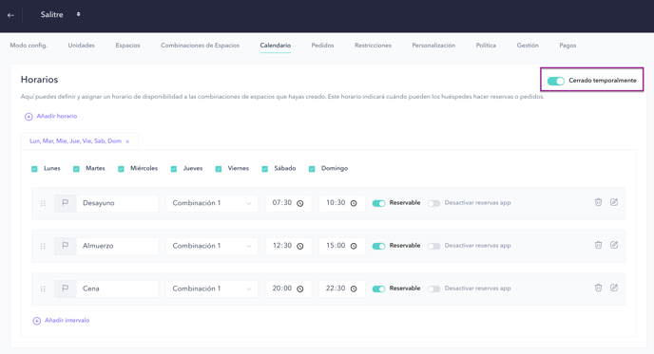Open clock picker next to 07:30
Screen dimensions: 654x354
pyautogui.click(x=299, y=203)
